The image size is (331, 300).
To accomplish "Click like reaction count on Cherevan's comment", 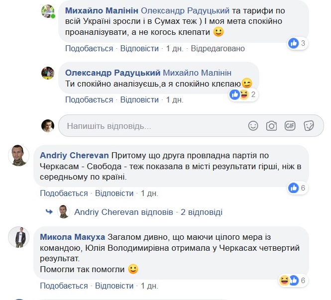I will tap(297, 188).
